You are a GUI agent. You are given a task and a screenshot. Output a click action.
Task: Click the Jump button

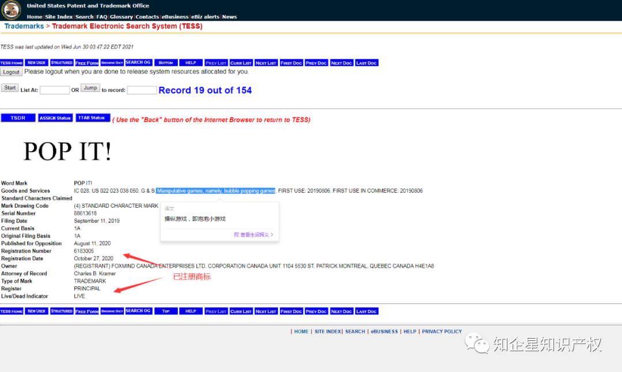point(90,88)
